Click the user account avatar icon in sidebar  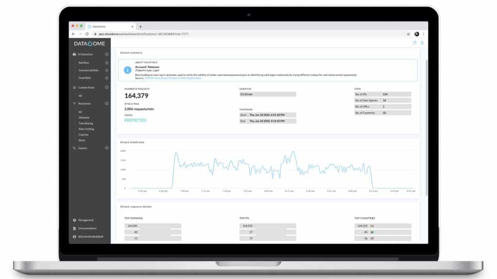tap(74, 236)
